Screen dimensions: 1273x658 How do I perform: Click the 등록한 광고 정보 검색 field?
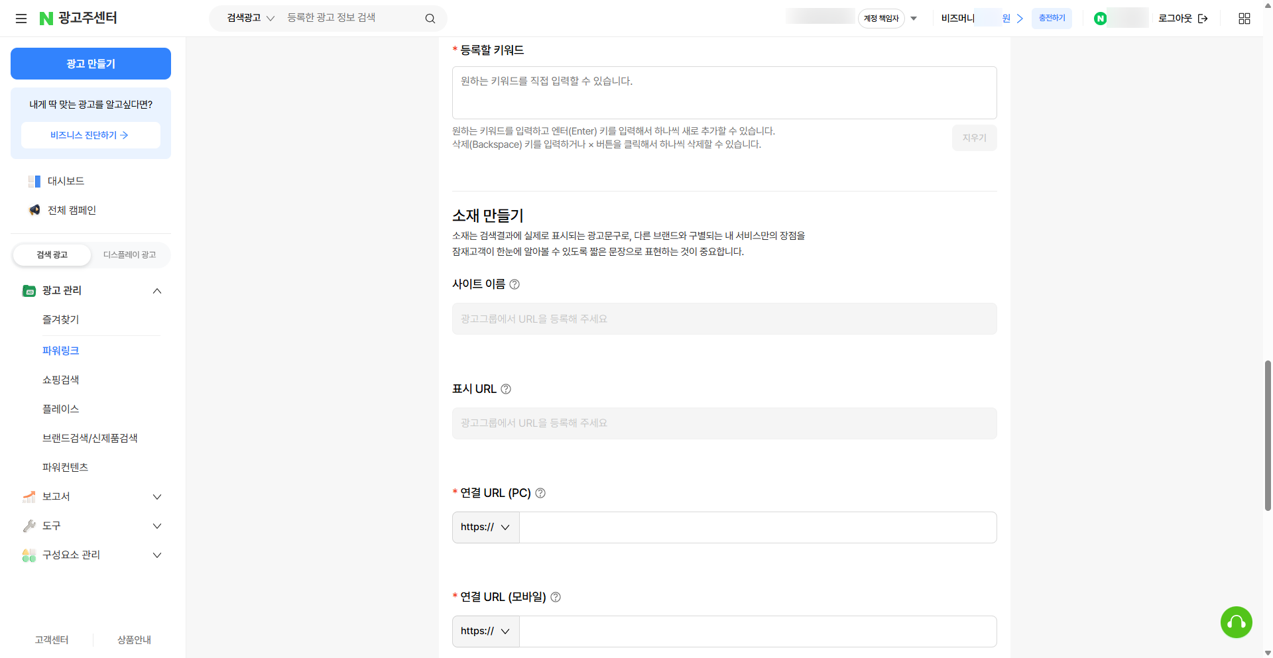click(351, 18)
